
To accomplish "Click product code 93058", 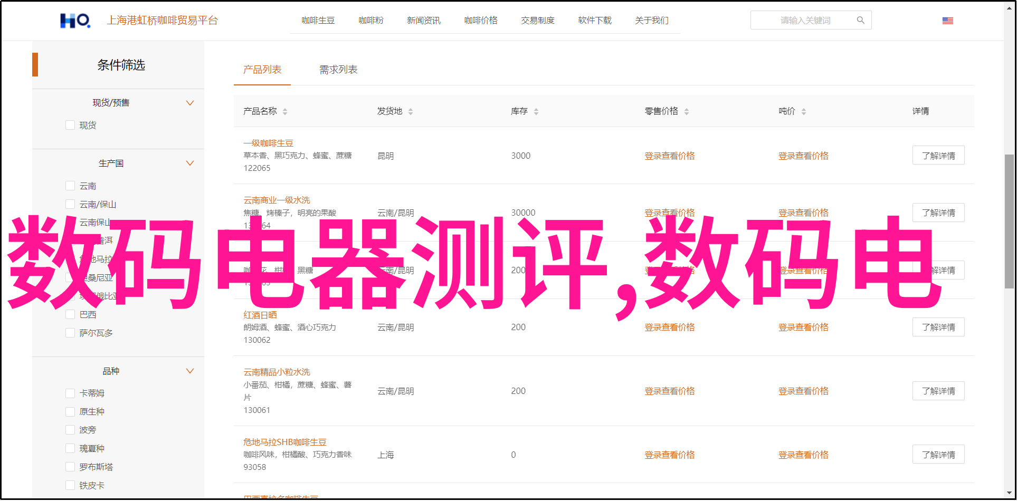I will [x=255, y=467].
